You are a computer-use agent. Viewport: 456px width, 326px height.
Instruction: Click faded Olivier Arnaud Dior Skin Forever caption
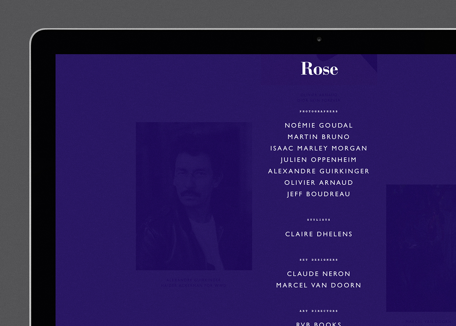coord(319,98)
